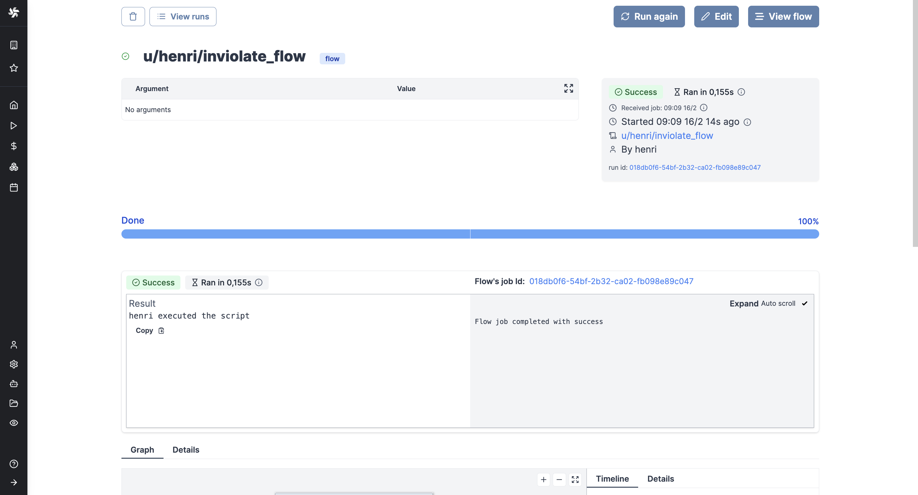Expand the sidebar with the arrow icon
Screen dimensions: 918x495
[13, 482]
